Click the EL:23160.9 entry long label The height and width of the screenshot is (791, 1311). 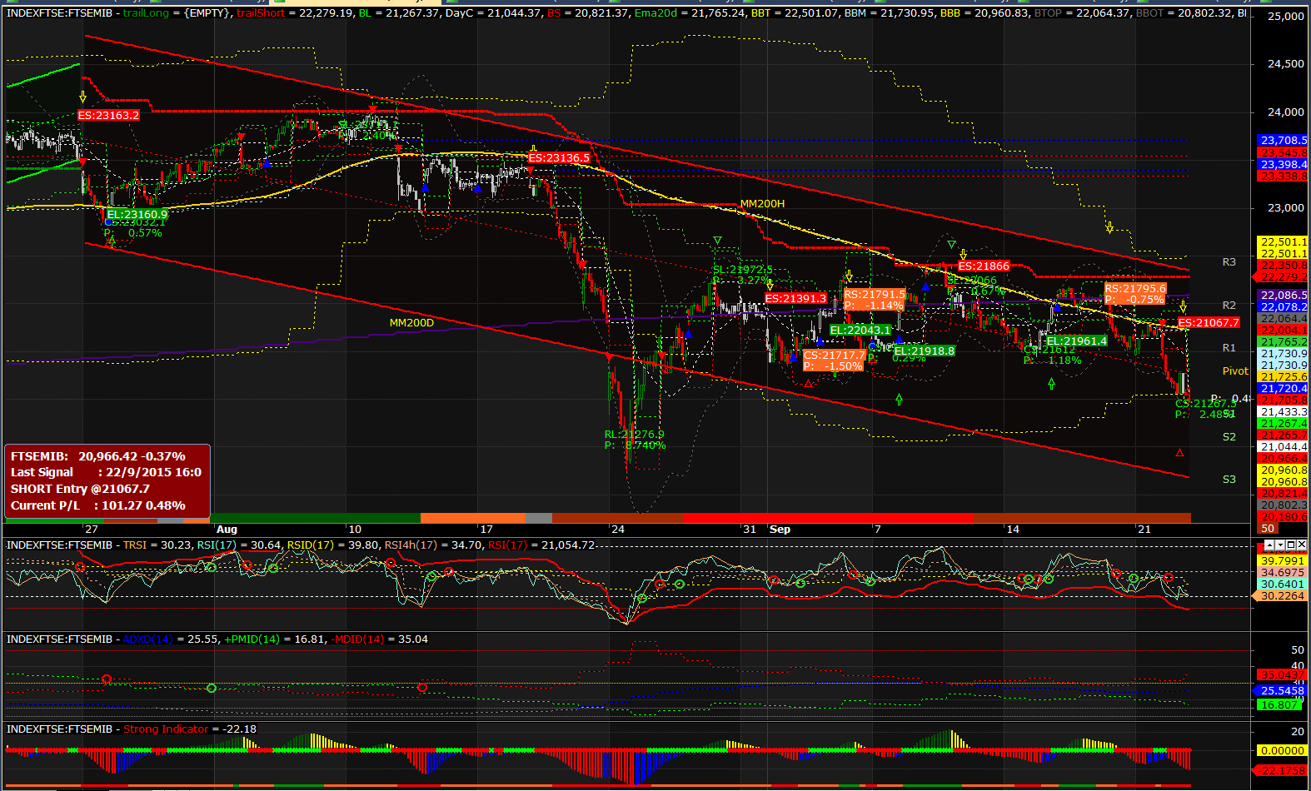137,214
